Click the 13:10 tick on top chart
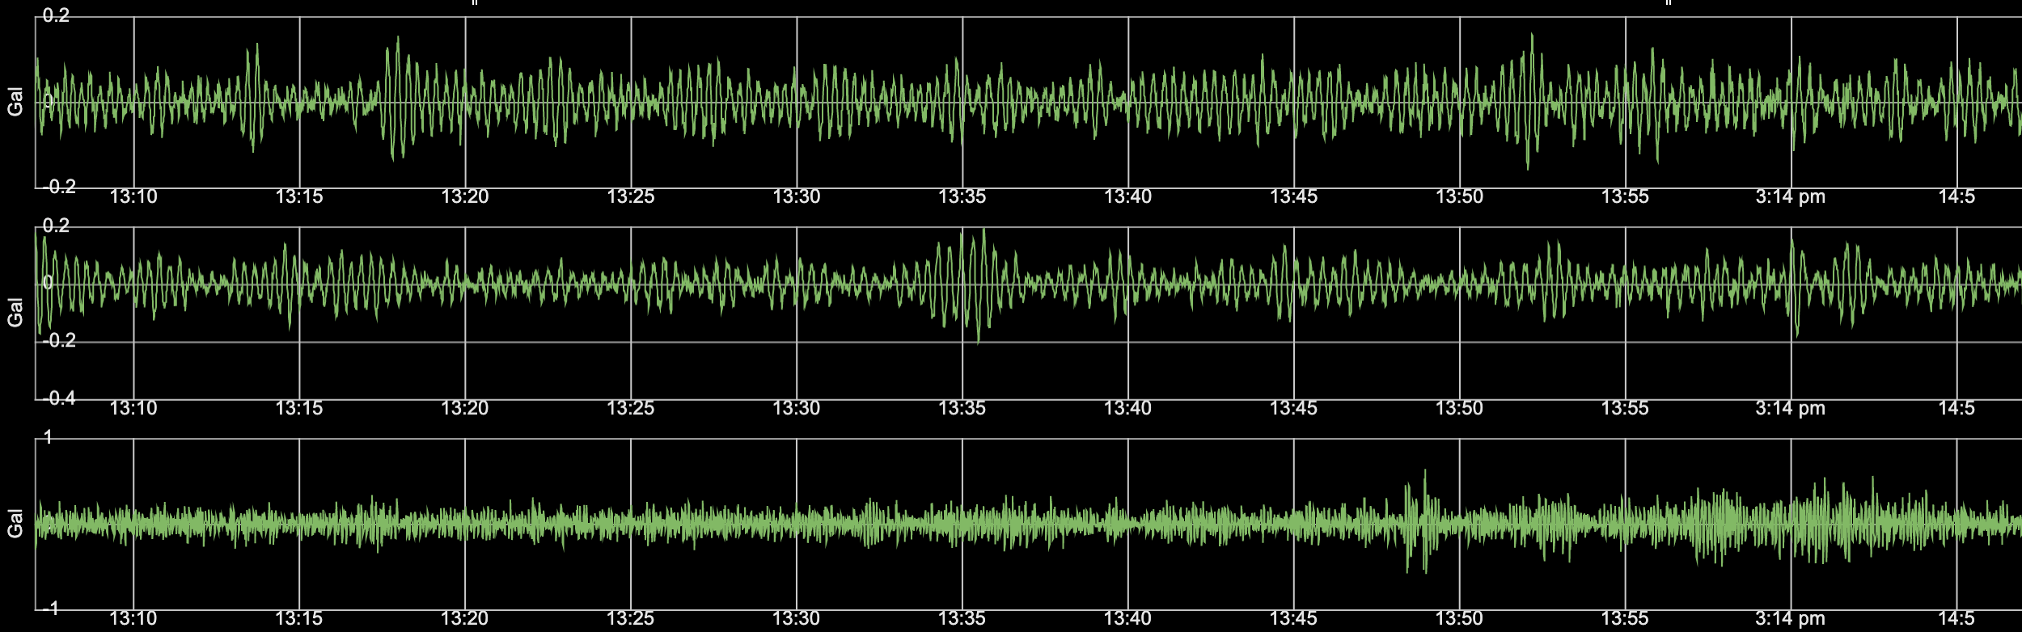 click(x=133, y=196)
